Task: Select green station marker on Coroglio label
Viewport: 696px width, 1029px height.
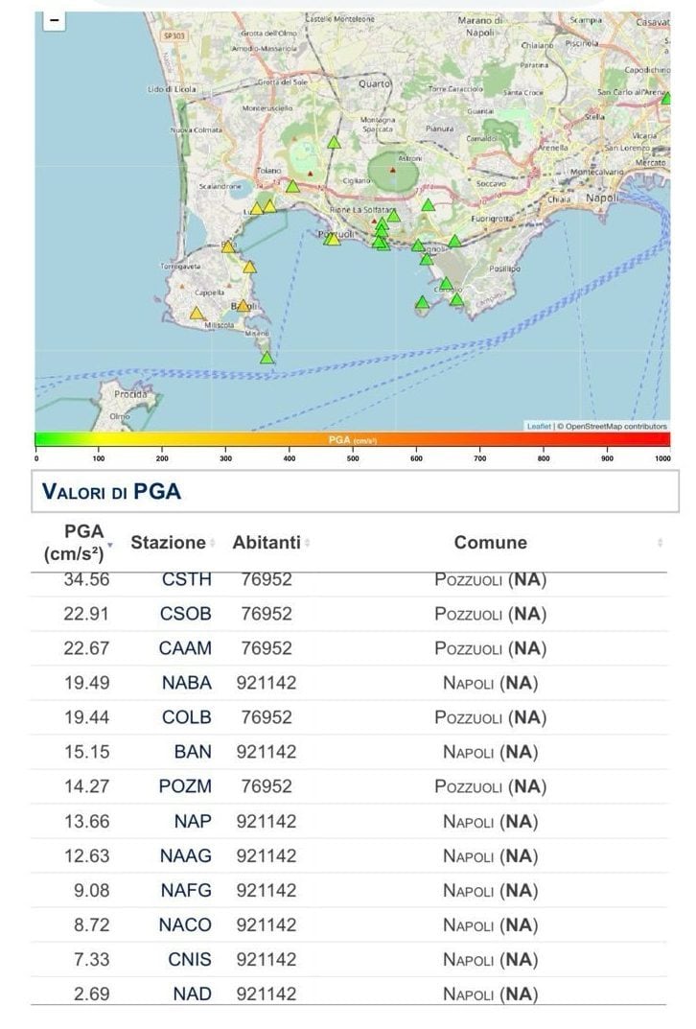Action: click(x=446, y=284)
